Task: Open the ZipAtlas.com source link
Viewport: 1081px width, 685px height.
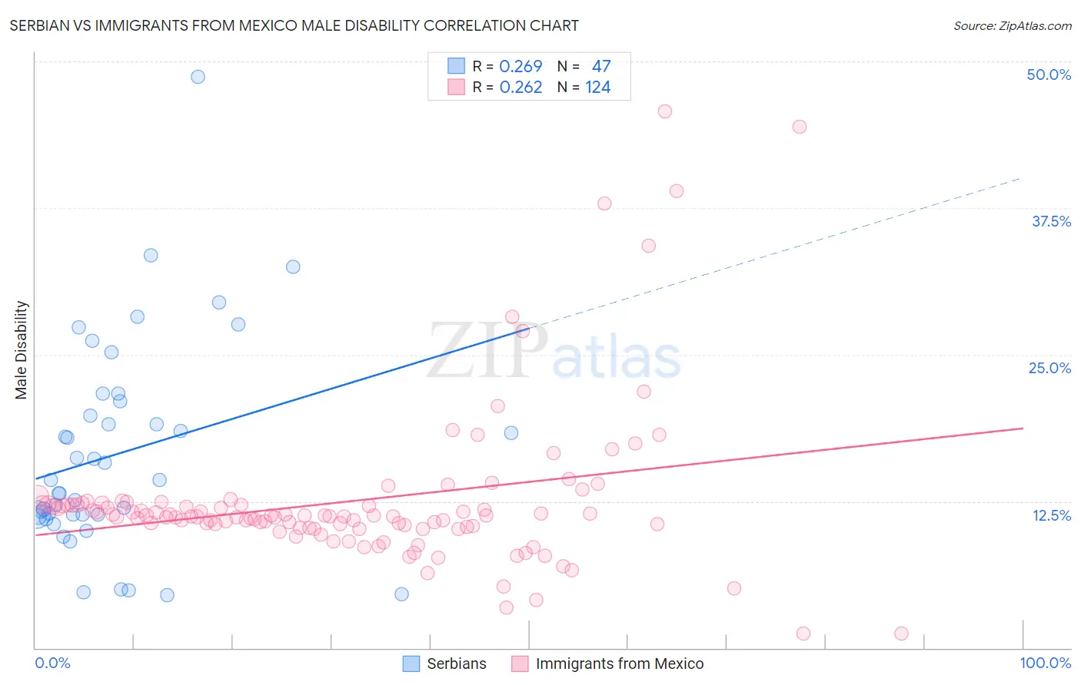Action: (1012, 26)
